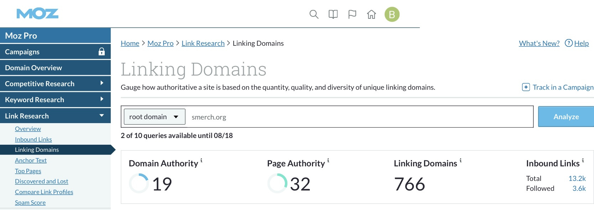Collapse Link Research section arrow

102,116
